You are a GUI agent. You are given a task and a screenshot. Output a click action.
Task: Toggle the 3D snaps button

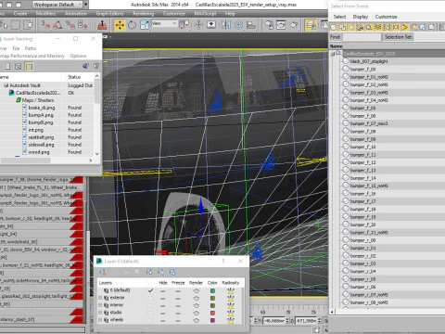click(x=45, y=25)
